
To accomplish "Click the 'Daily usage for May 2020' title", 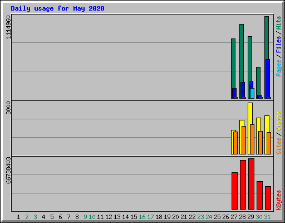I will 57,8.
